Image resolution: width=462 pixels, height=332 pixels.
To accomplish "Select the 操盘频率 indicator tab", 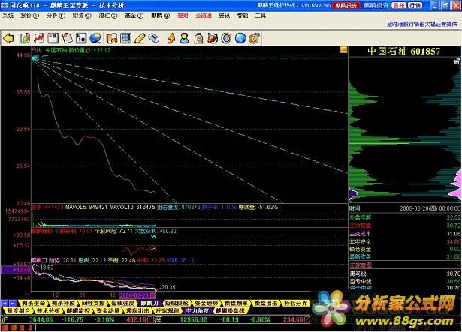I will tap(236, 304).
